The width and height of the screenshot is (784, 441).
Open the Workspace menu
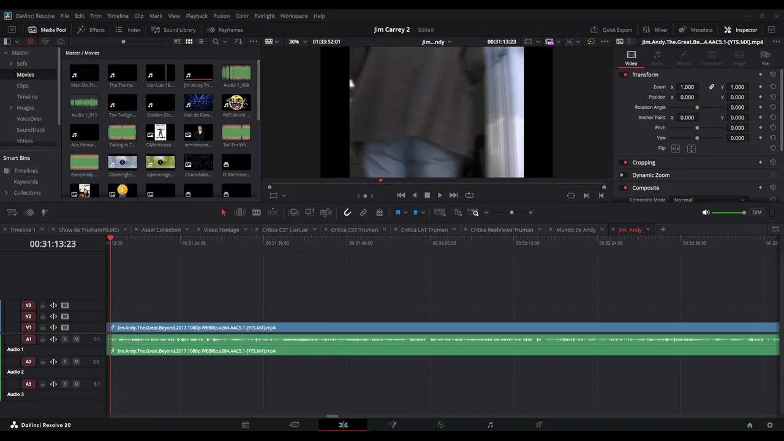pyautogui.click(x=294, y=16)
